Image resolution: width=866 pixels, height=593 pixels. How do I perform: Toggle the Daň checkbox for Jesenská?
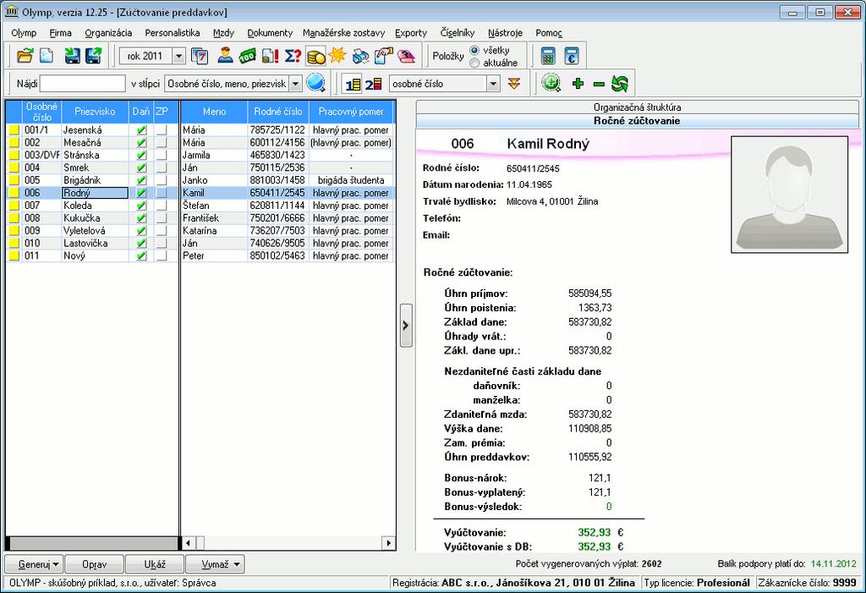click(x=141, y=130)
